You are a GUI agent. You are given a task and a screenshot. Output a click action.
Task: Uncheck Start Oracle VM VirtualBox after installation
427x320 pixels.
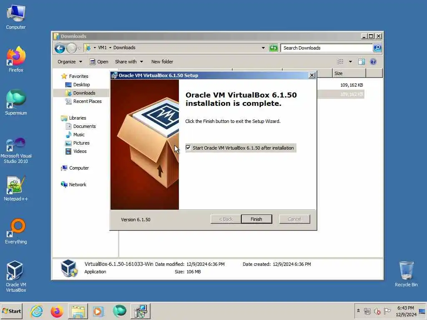click(188, 148)
